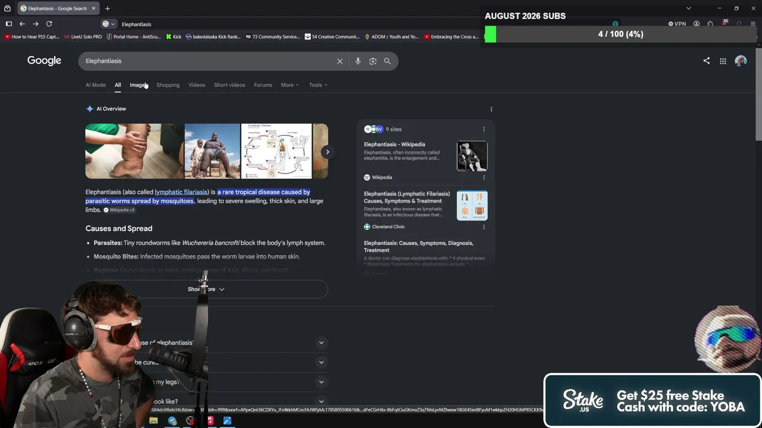Click the Google logo
The width and height of the screenshot is (762, 428).
tap(44, 61)
